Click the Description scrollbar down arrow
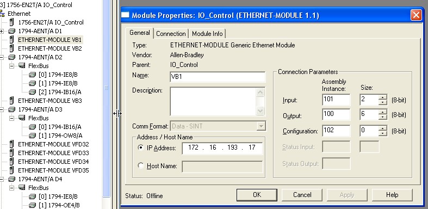 [x=260, y=110]
